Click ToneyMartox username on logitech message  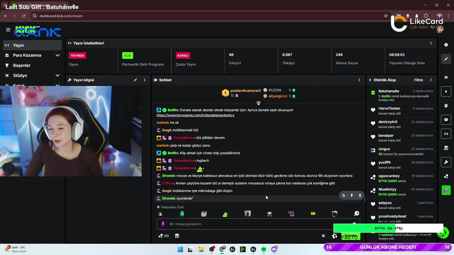click(184, 160)
